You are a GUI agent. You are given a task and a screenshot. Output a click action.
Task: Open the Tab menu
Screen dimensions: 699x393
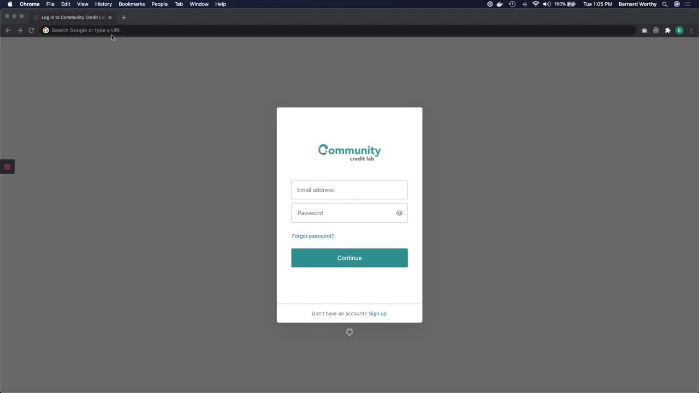point(179,4)
